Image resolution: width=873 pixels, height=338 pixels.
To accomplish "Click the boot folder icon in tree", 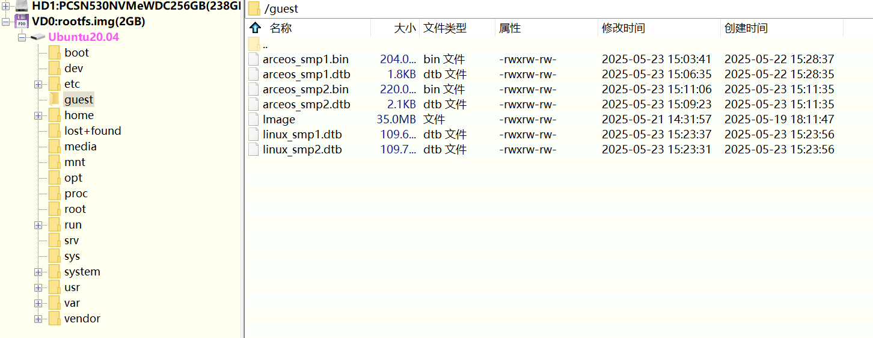I will tap(55, 53).
